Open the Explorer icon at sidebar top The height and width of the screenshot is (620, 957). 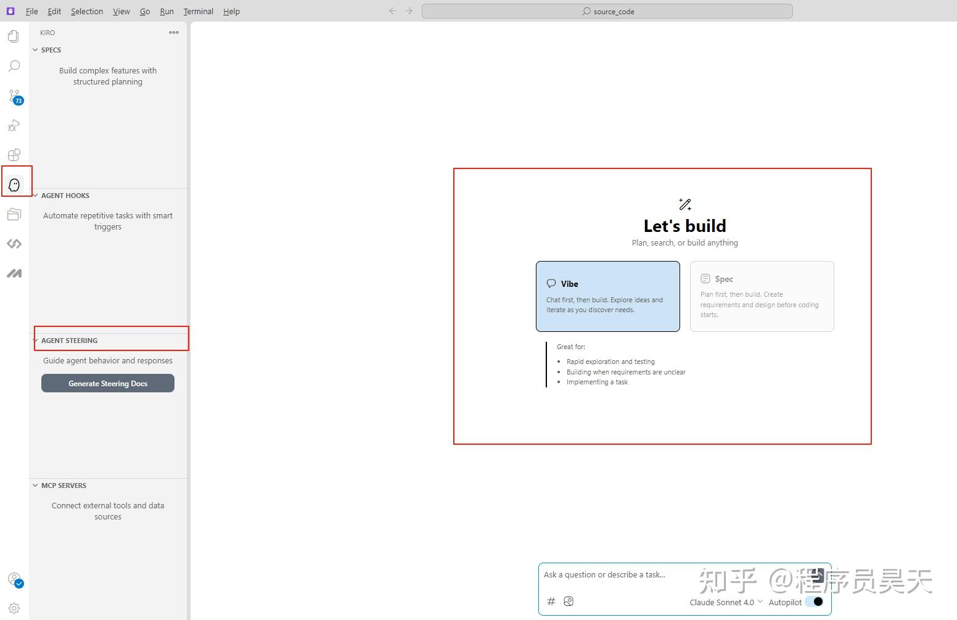(14, 36)
